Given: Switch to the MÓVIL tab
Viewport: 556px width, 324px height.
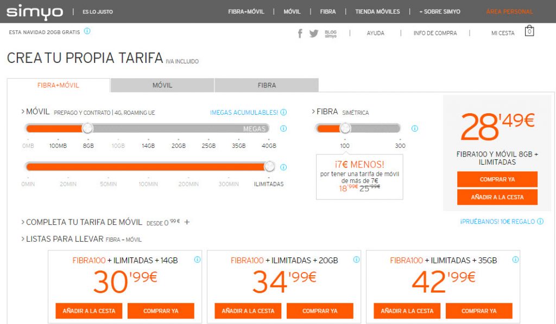Looking at the screenshot, I should pos(161,86).
